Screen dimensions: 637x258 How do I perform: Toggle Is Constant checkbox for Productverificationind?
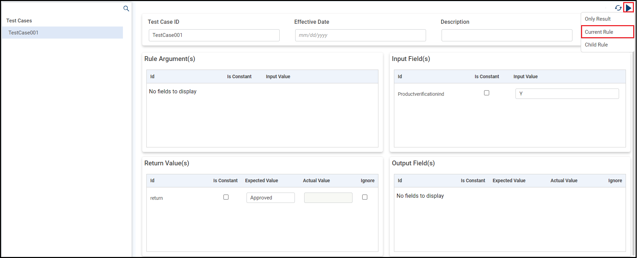pyautogui.click(x=486, y=93)
